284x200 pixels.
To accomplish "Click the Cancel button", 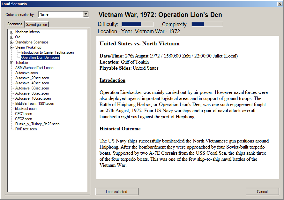I will (x=262, y=191).
